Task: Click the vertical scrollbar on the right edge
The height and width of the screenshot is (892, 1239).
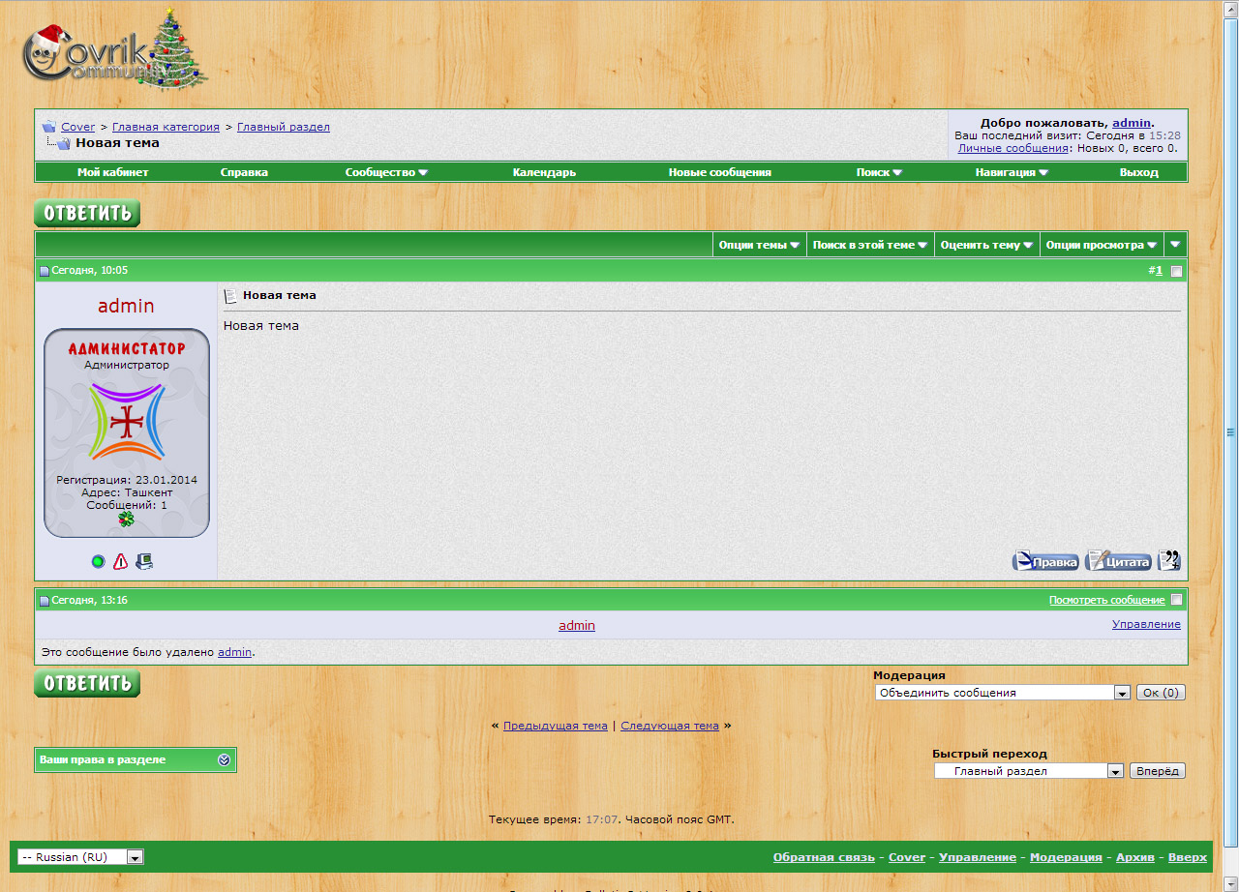Action: coord(1231,432)
